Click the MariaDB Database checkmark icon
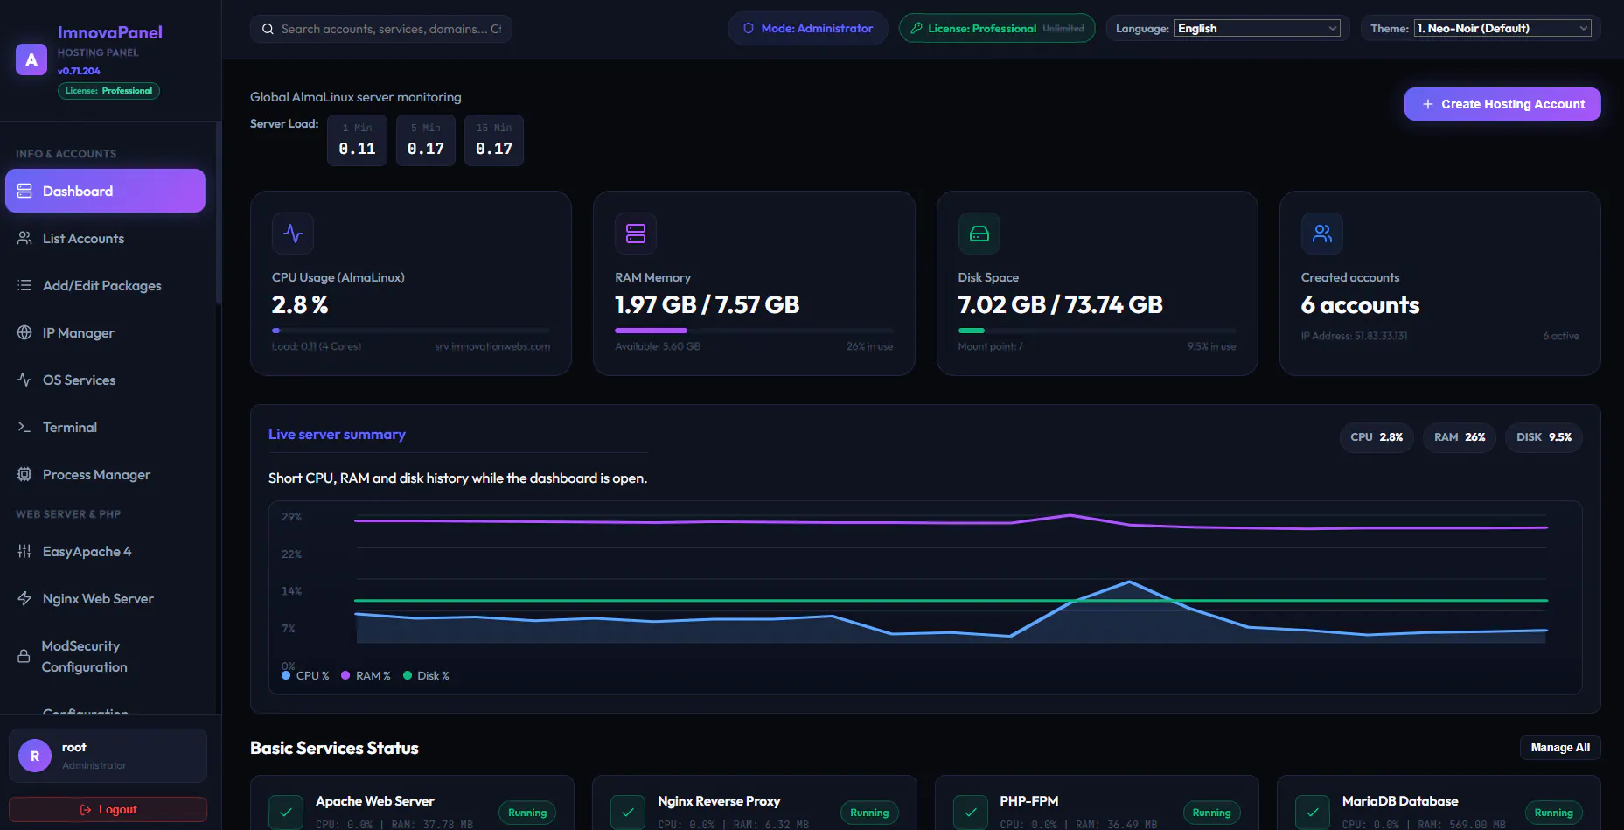The image size is (1624, 830). [1313, 812]
